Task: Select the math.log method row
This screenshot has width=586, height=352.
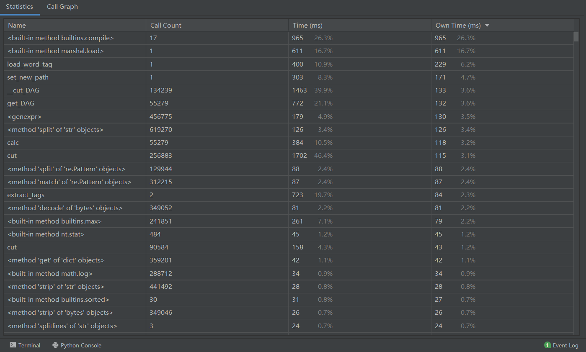Action: [x=50, y=274]
